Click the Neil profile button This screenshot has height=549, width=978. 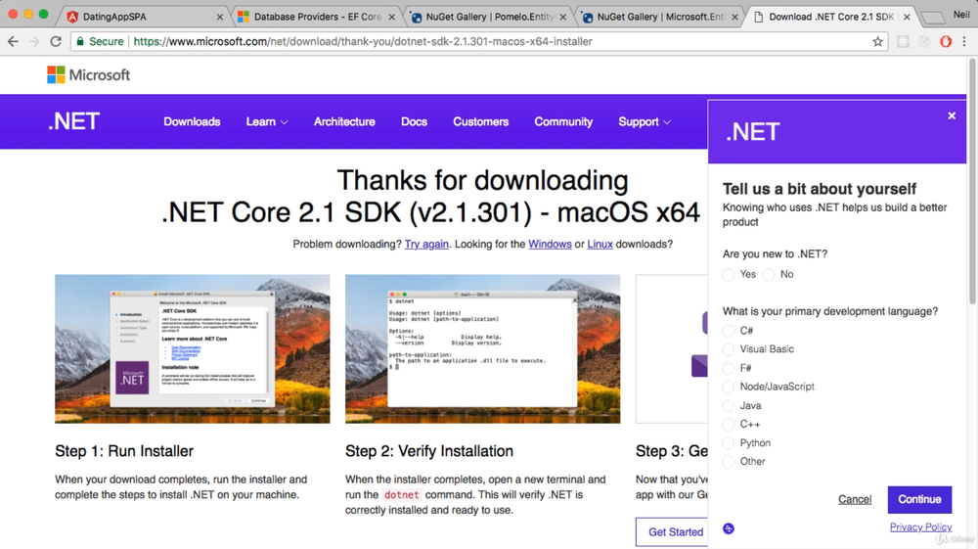(961, 15)
